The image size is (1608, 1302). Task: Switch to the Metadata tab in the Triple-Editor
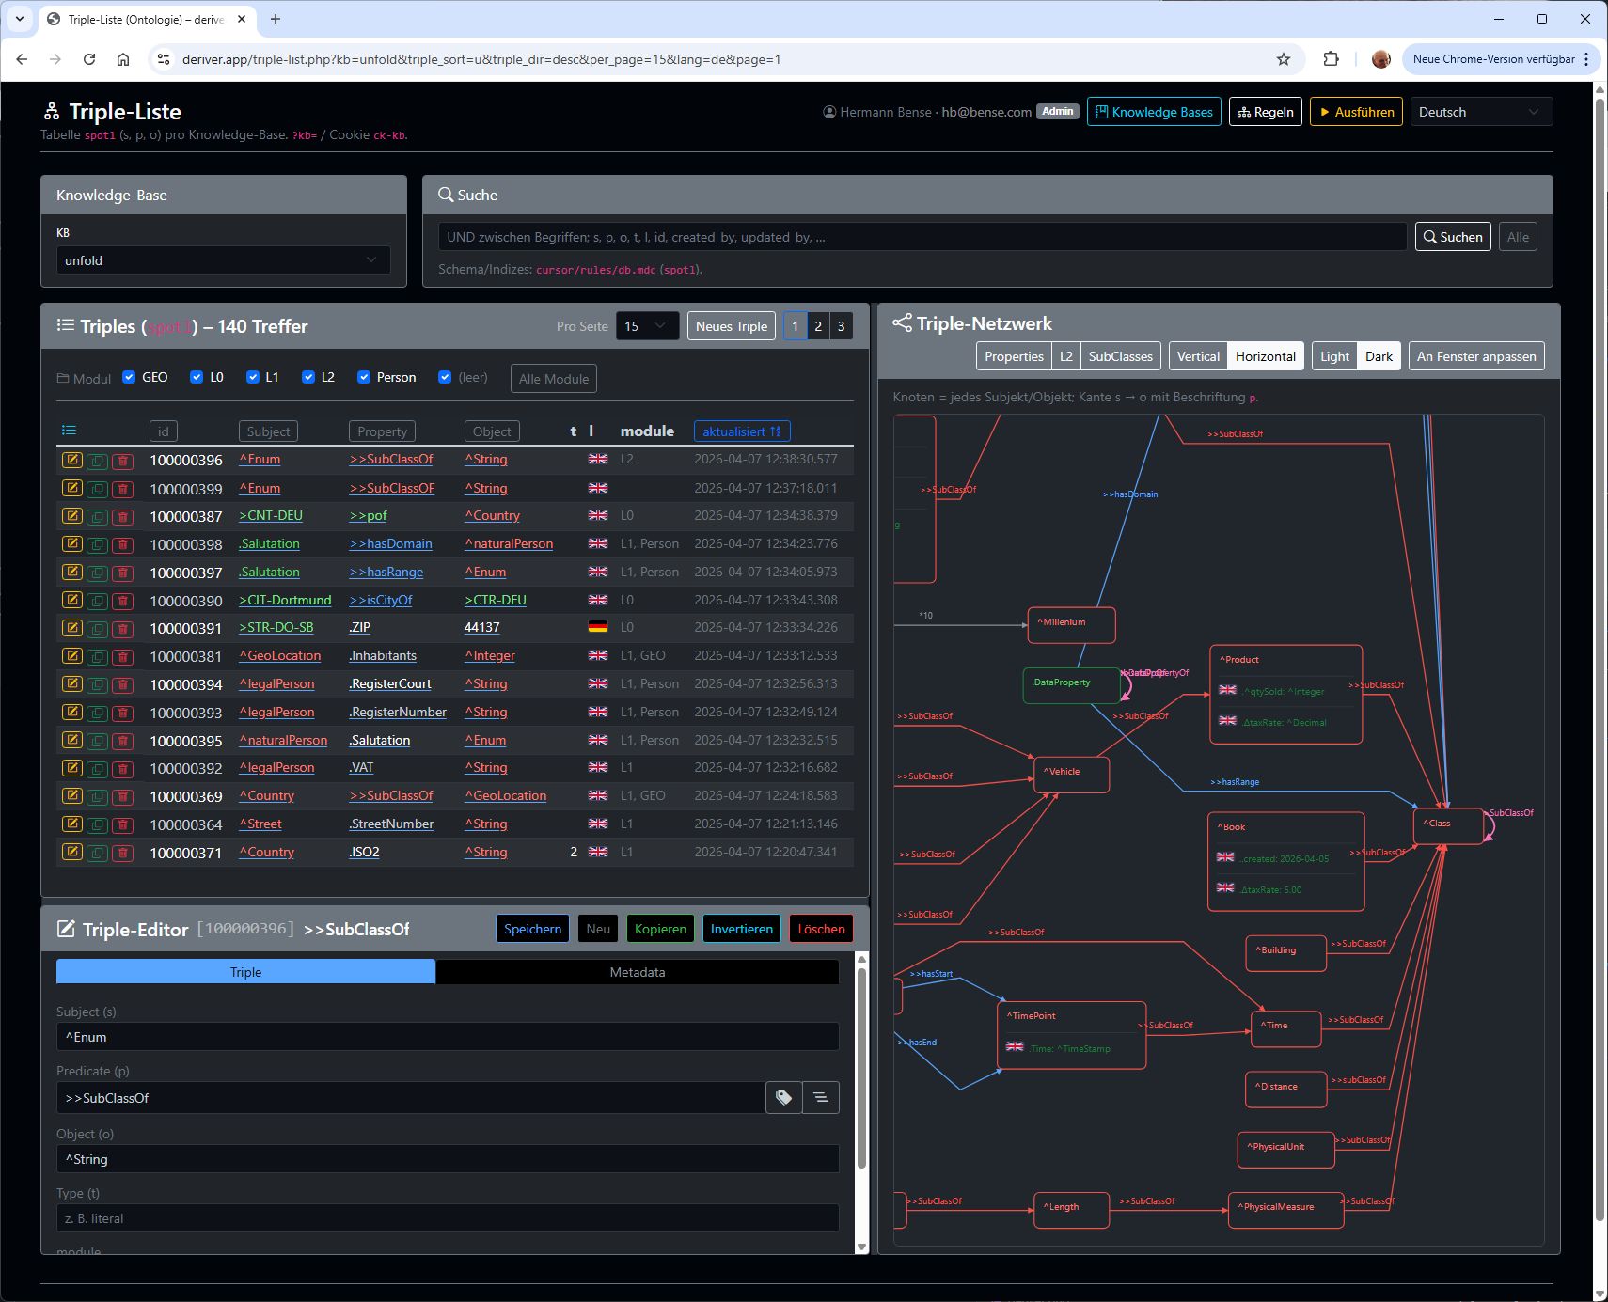click(637, 972)
